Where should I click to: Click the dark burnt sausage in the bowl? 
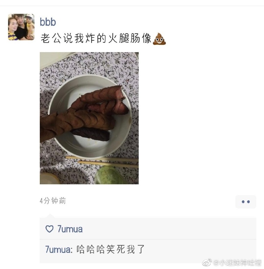[90, 134]
